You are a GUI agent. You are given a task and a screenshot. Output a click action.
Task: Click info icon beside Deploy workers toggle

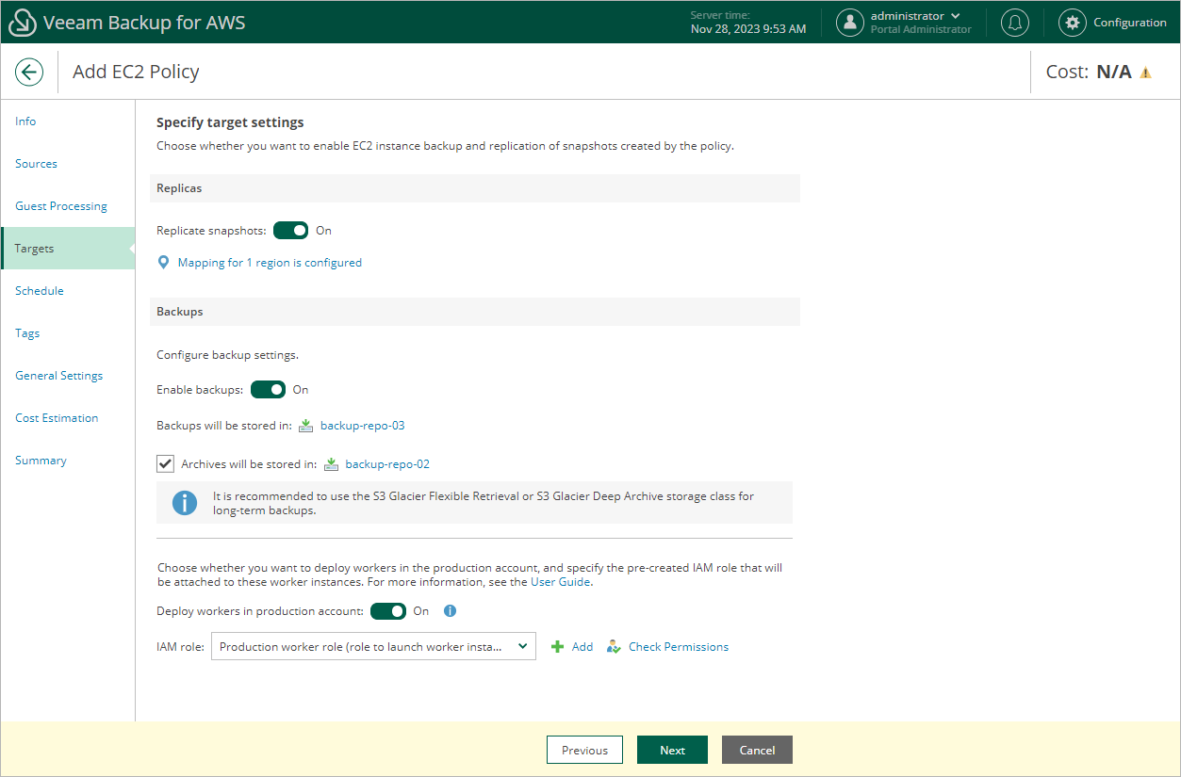click(x=450, y=611)
